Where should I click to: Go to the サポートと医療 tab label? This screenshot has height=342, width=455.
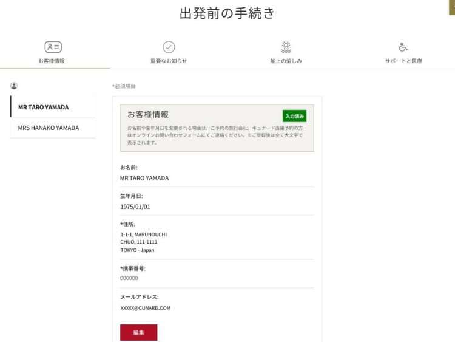(x=403, y=61)
